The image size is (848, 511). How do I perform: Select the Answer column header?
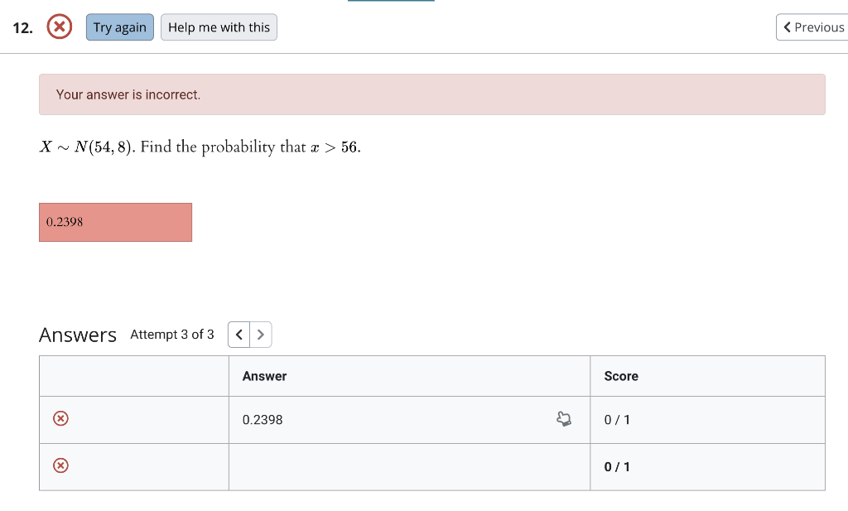(264, 375)
